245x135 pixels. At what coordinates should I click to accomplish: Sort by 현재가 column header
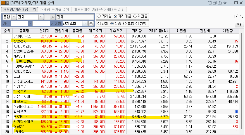pyautogui.click(x=44, y=31)
